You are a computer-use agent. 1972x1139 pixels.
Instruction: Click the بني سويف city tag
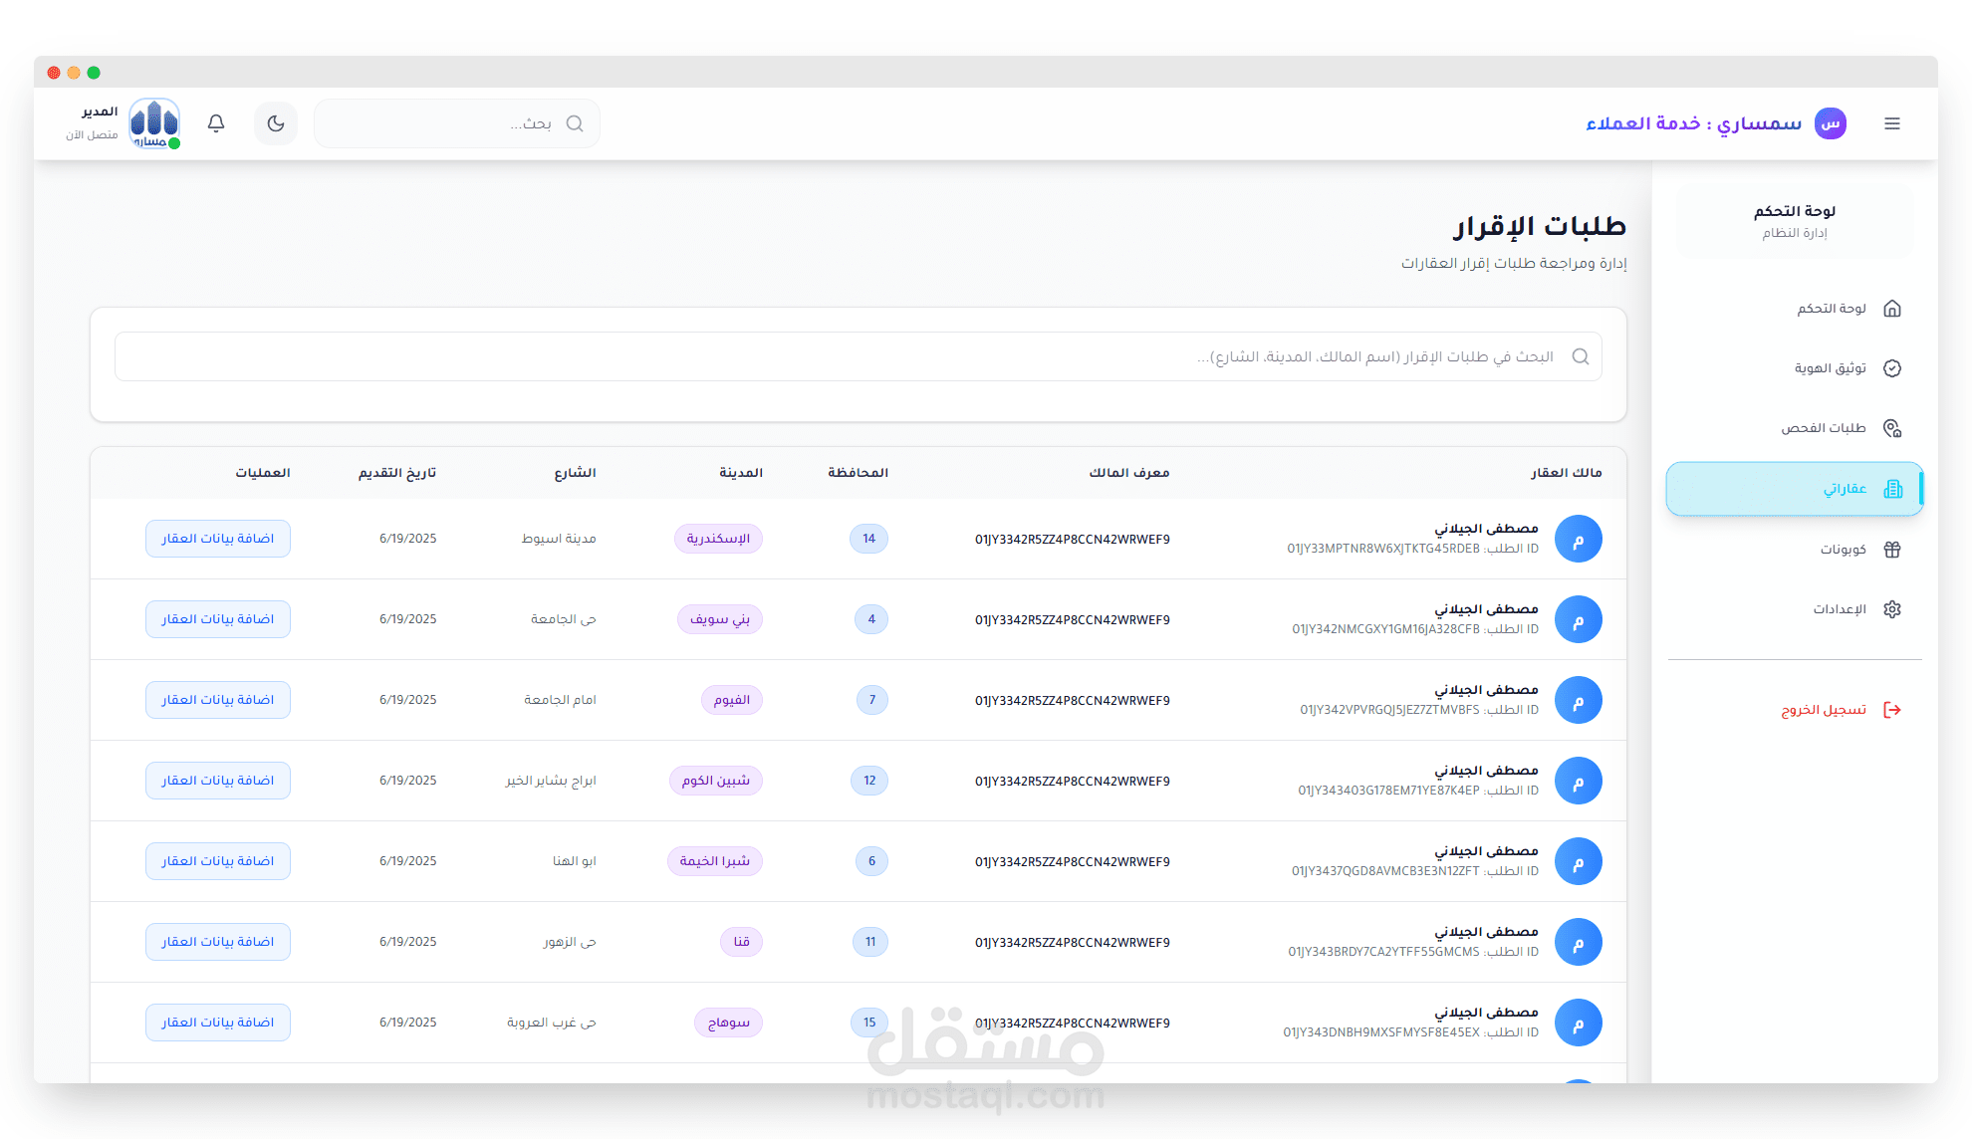pyautogui.click(x=719, y=619)
